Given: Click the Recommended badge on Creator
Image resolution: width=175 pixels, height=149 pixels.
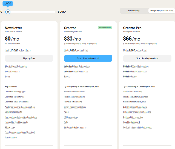Looking at the screenshot, I should 105,28.
